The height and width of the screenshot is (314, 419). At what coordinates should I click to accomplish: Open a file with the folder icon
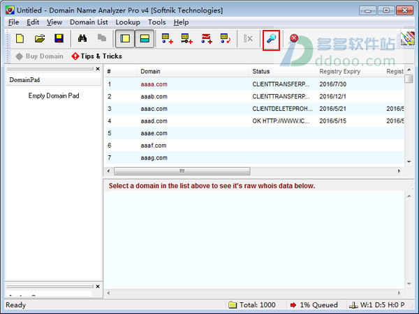pyautogui.click(x=40, y=38)
